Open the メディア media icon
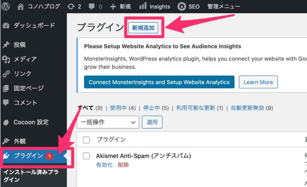 tap(6, 59)
